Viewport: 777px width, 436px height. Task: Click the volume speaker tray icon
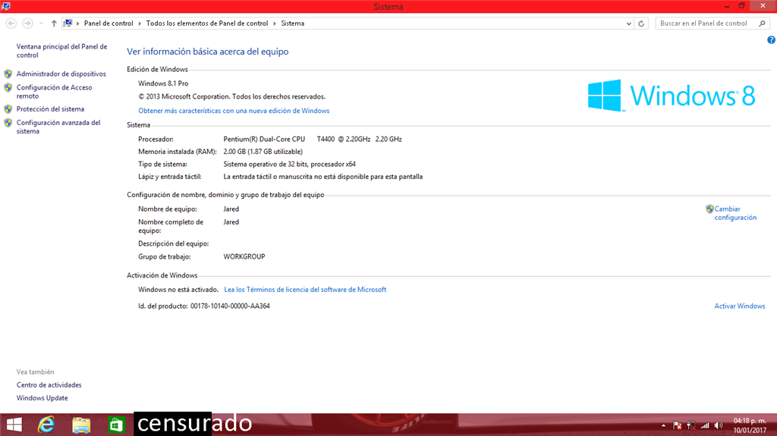tap(719, 425)
